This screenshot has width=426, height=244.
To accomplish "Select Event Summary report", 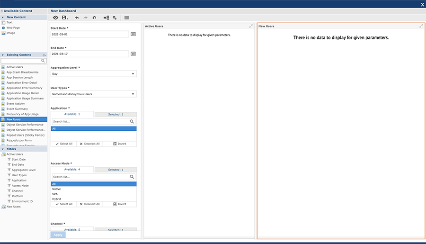I will tap(17, 109).
